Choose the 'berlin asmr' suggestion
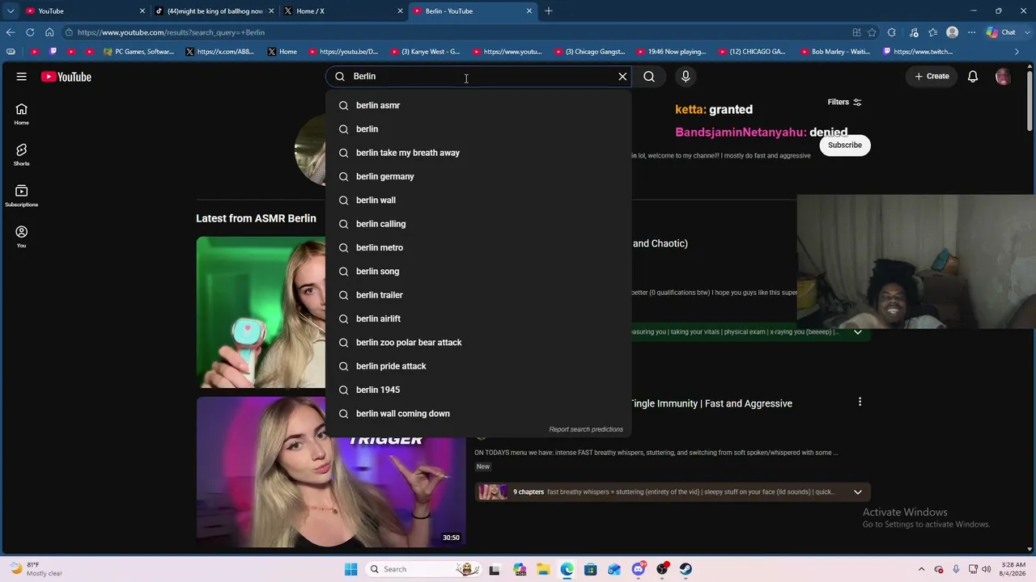 (478, 105)
